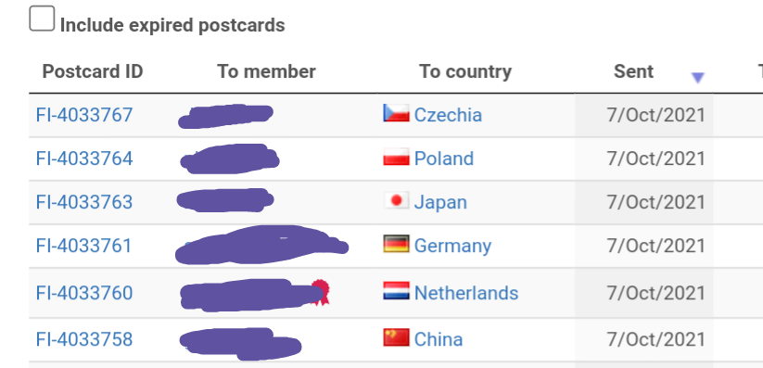Click the Japan flag icon
This screenshot has height=368, width=763.
pyautogui.click(x=396, y=200)
